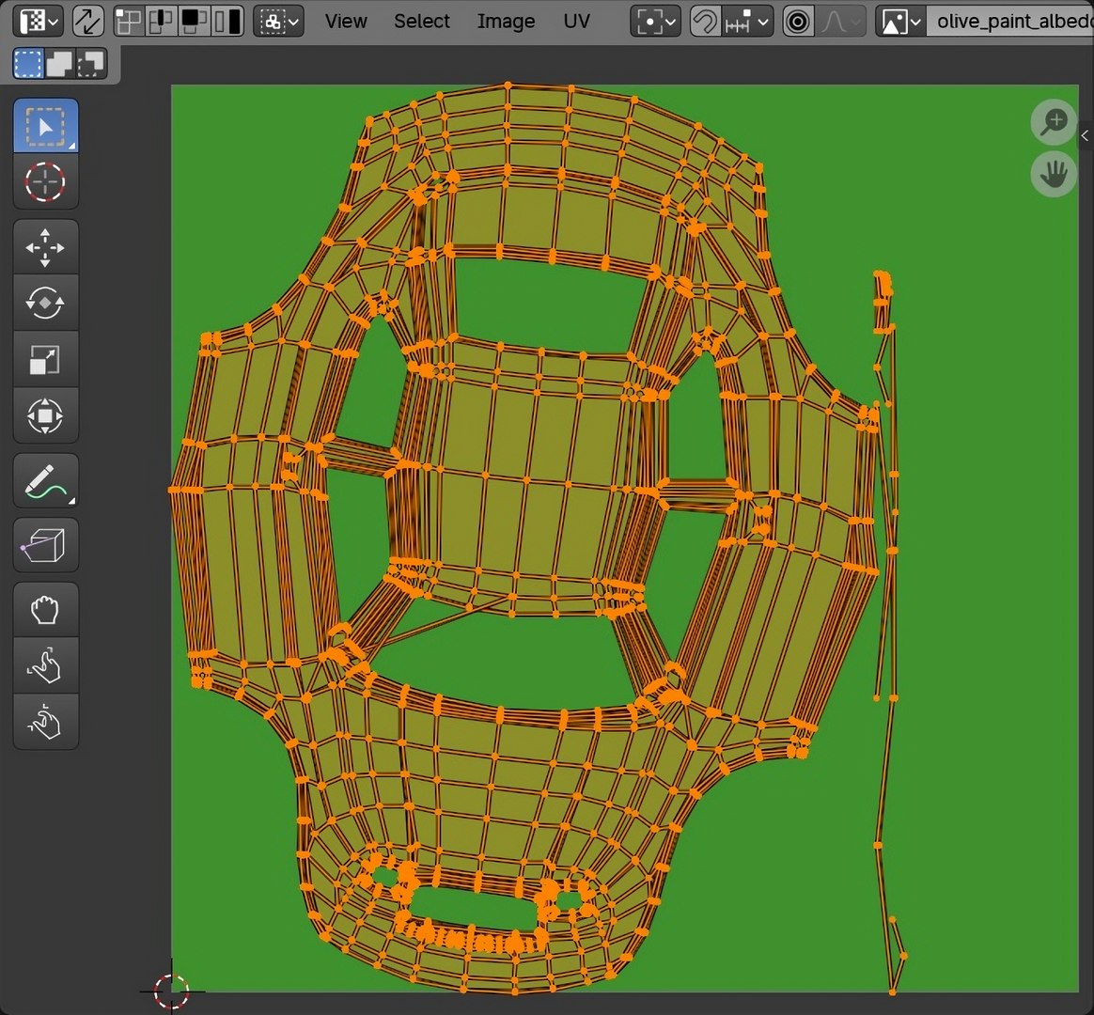Toggle proportional editing circle button
Image resolution: width=1094 pixels, height=1015 pixels.
click(x=798, y=22)
